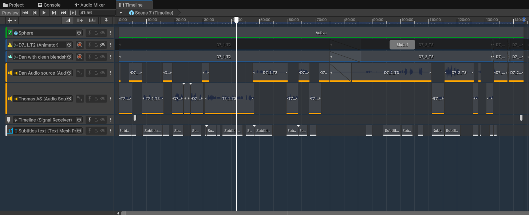Jump to the end of the timeline
529x215 pixels.
(63, 13)
